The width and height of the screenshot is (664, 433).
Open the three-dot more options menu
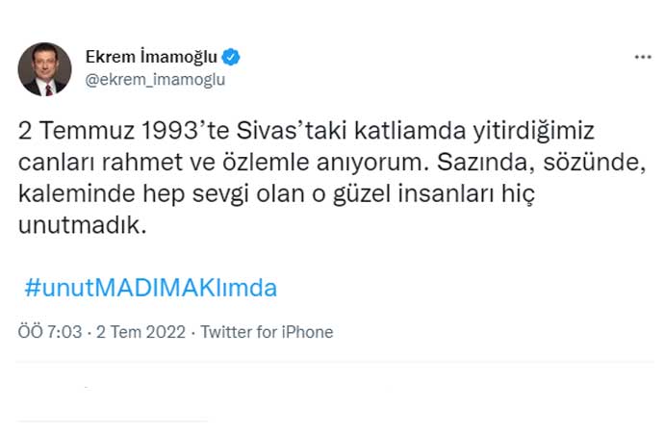point(642,58)
